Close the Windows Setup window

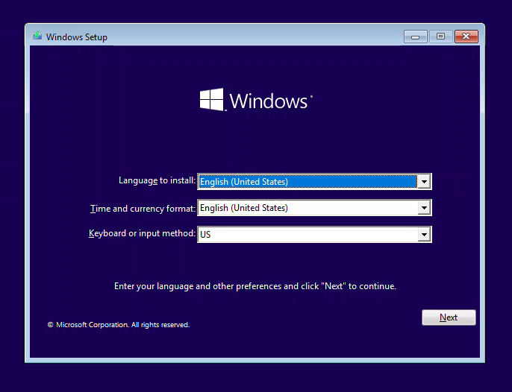click(x=466, y=37)
